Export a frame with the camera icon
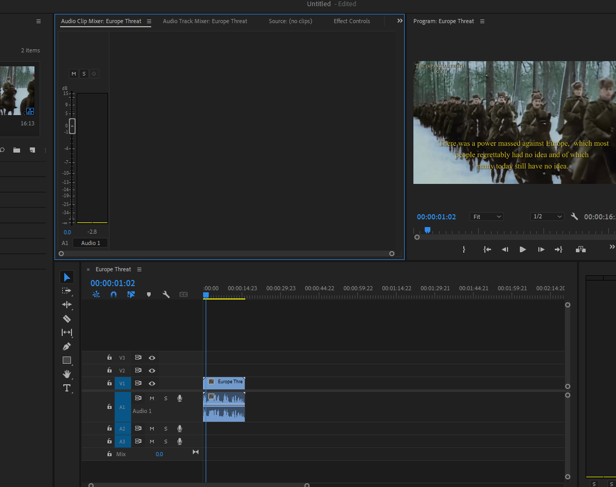Viewport: 616px width, 487px height. coord(581,249)
